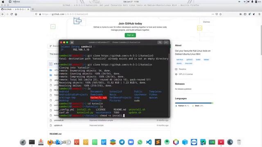Open the kali-linux topic tag

(180, 60)
